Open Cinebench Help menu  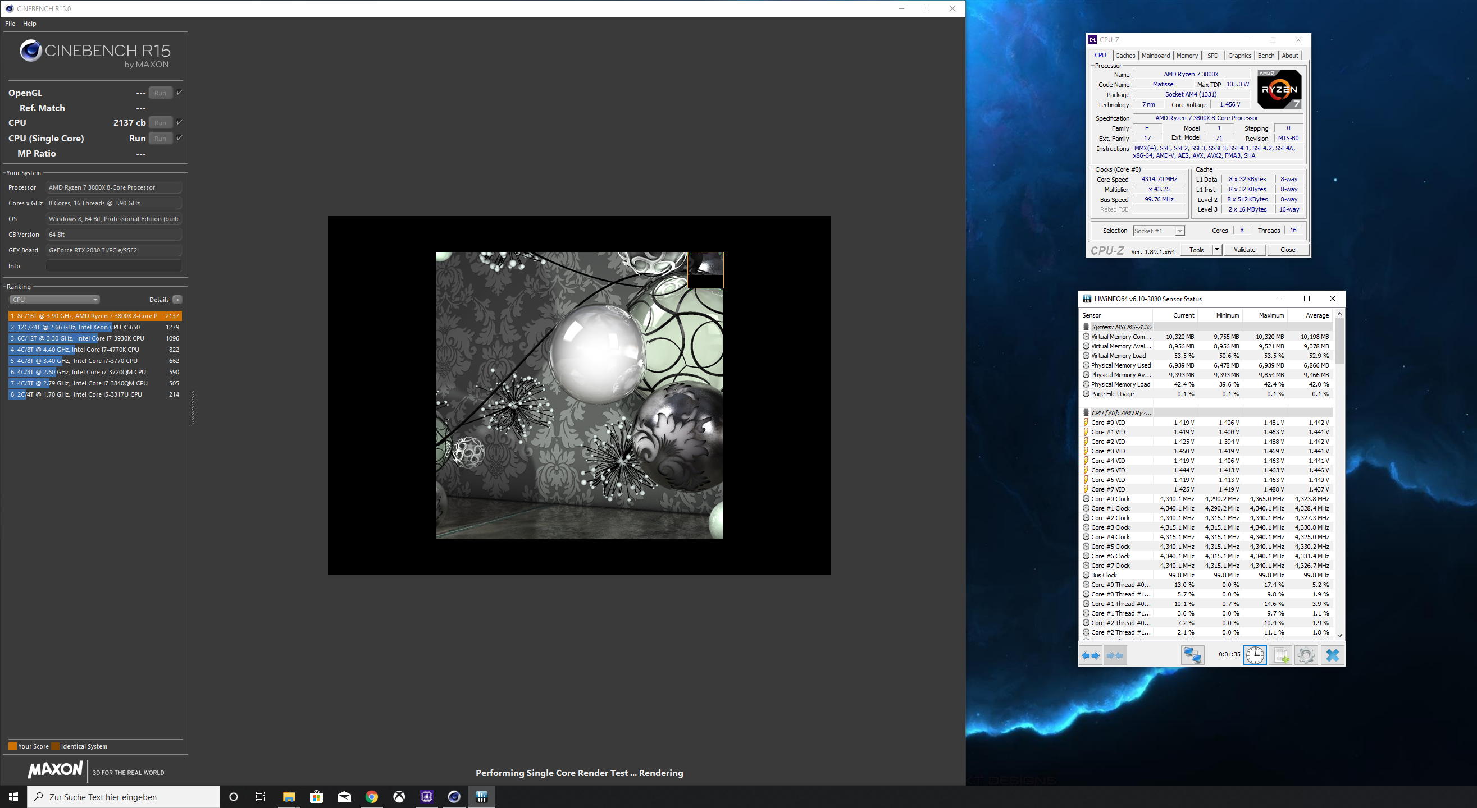[29, 24]
